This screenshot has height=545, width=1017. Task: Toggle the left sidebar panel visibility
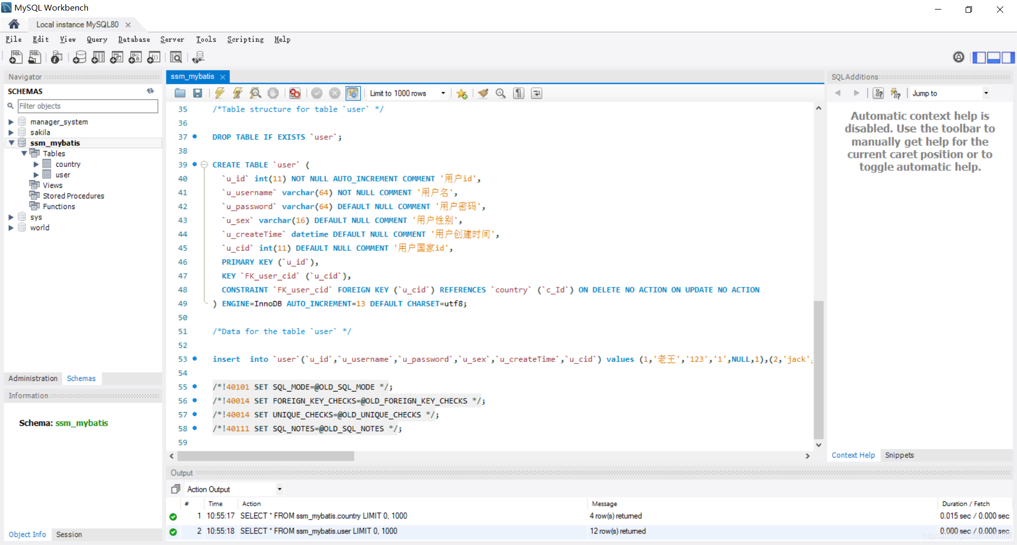(979, 57)
